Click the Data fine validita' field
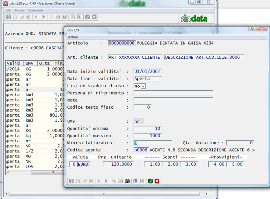 (147, 79)
